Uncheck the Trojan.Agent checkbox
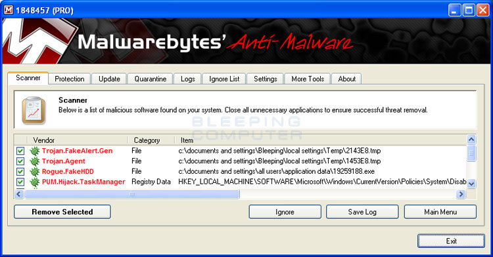Image resolution: width=493 pixels, height=257 pixels. pos(20,161)
